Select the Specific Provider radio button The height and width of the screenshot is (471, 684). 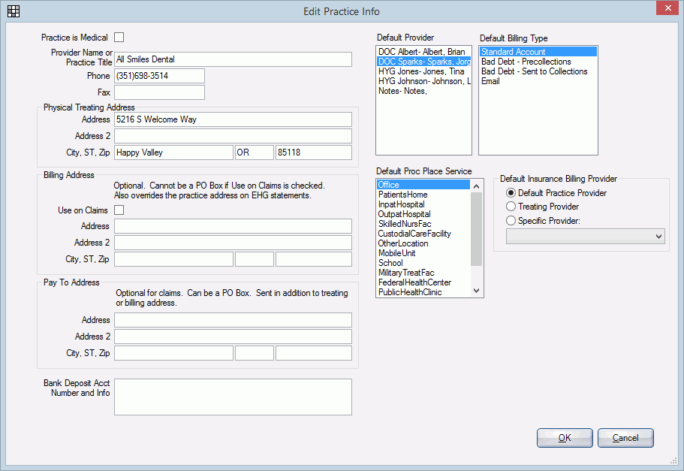(x=511, y=220)
